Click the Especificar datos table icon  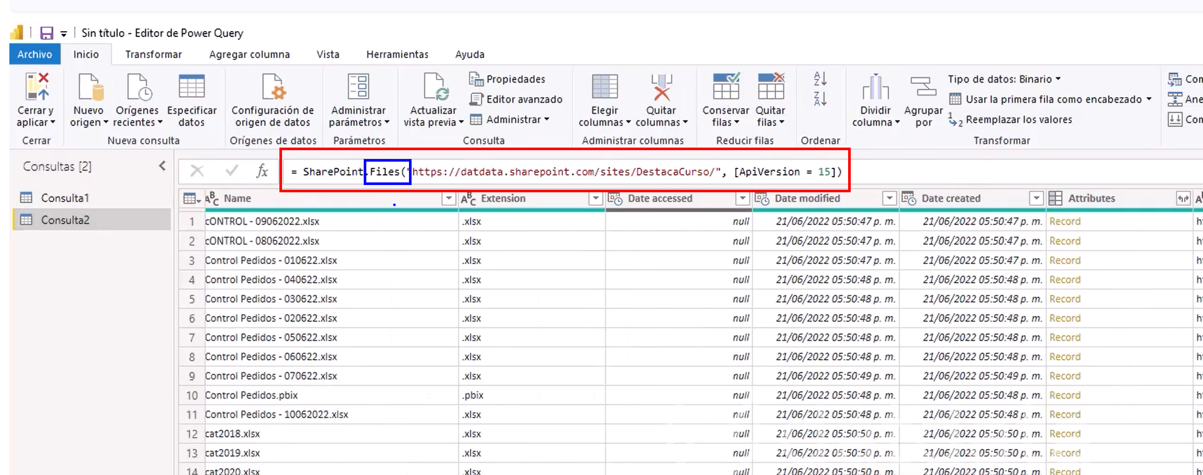[191, 87]
